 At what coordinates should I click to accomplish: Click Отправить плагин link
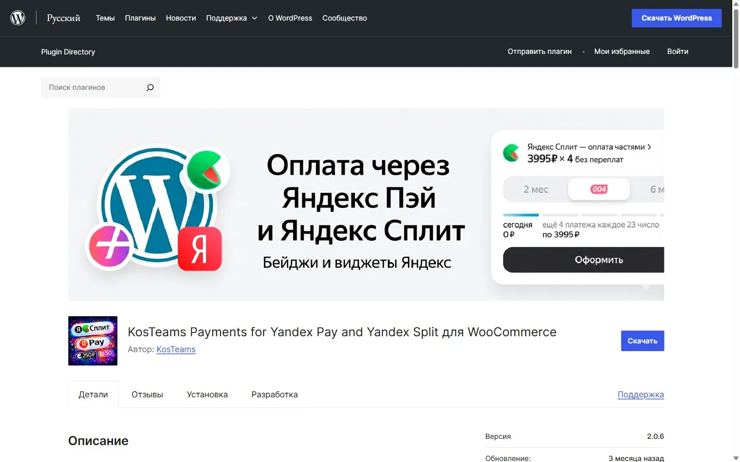click(x=540, y=51)
